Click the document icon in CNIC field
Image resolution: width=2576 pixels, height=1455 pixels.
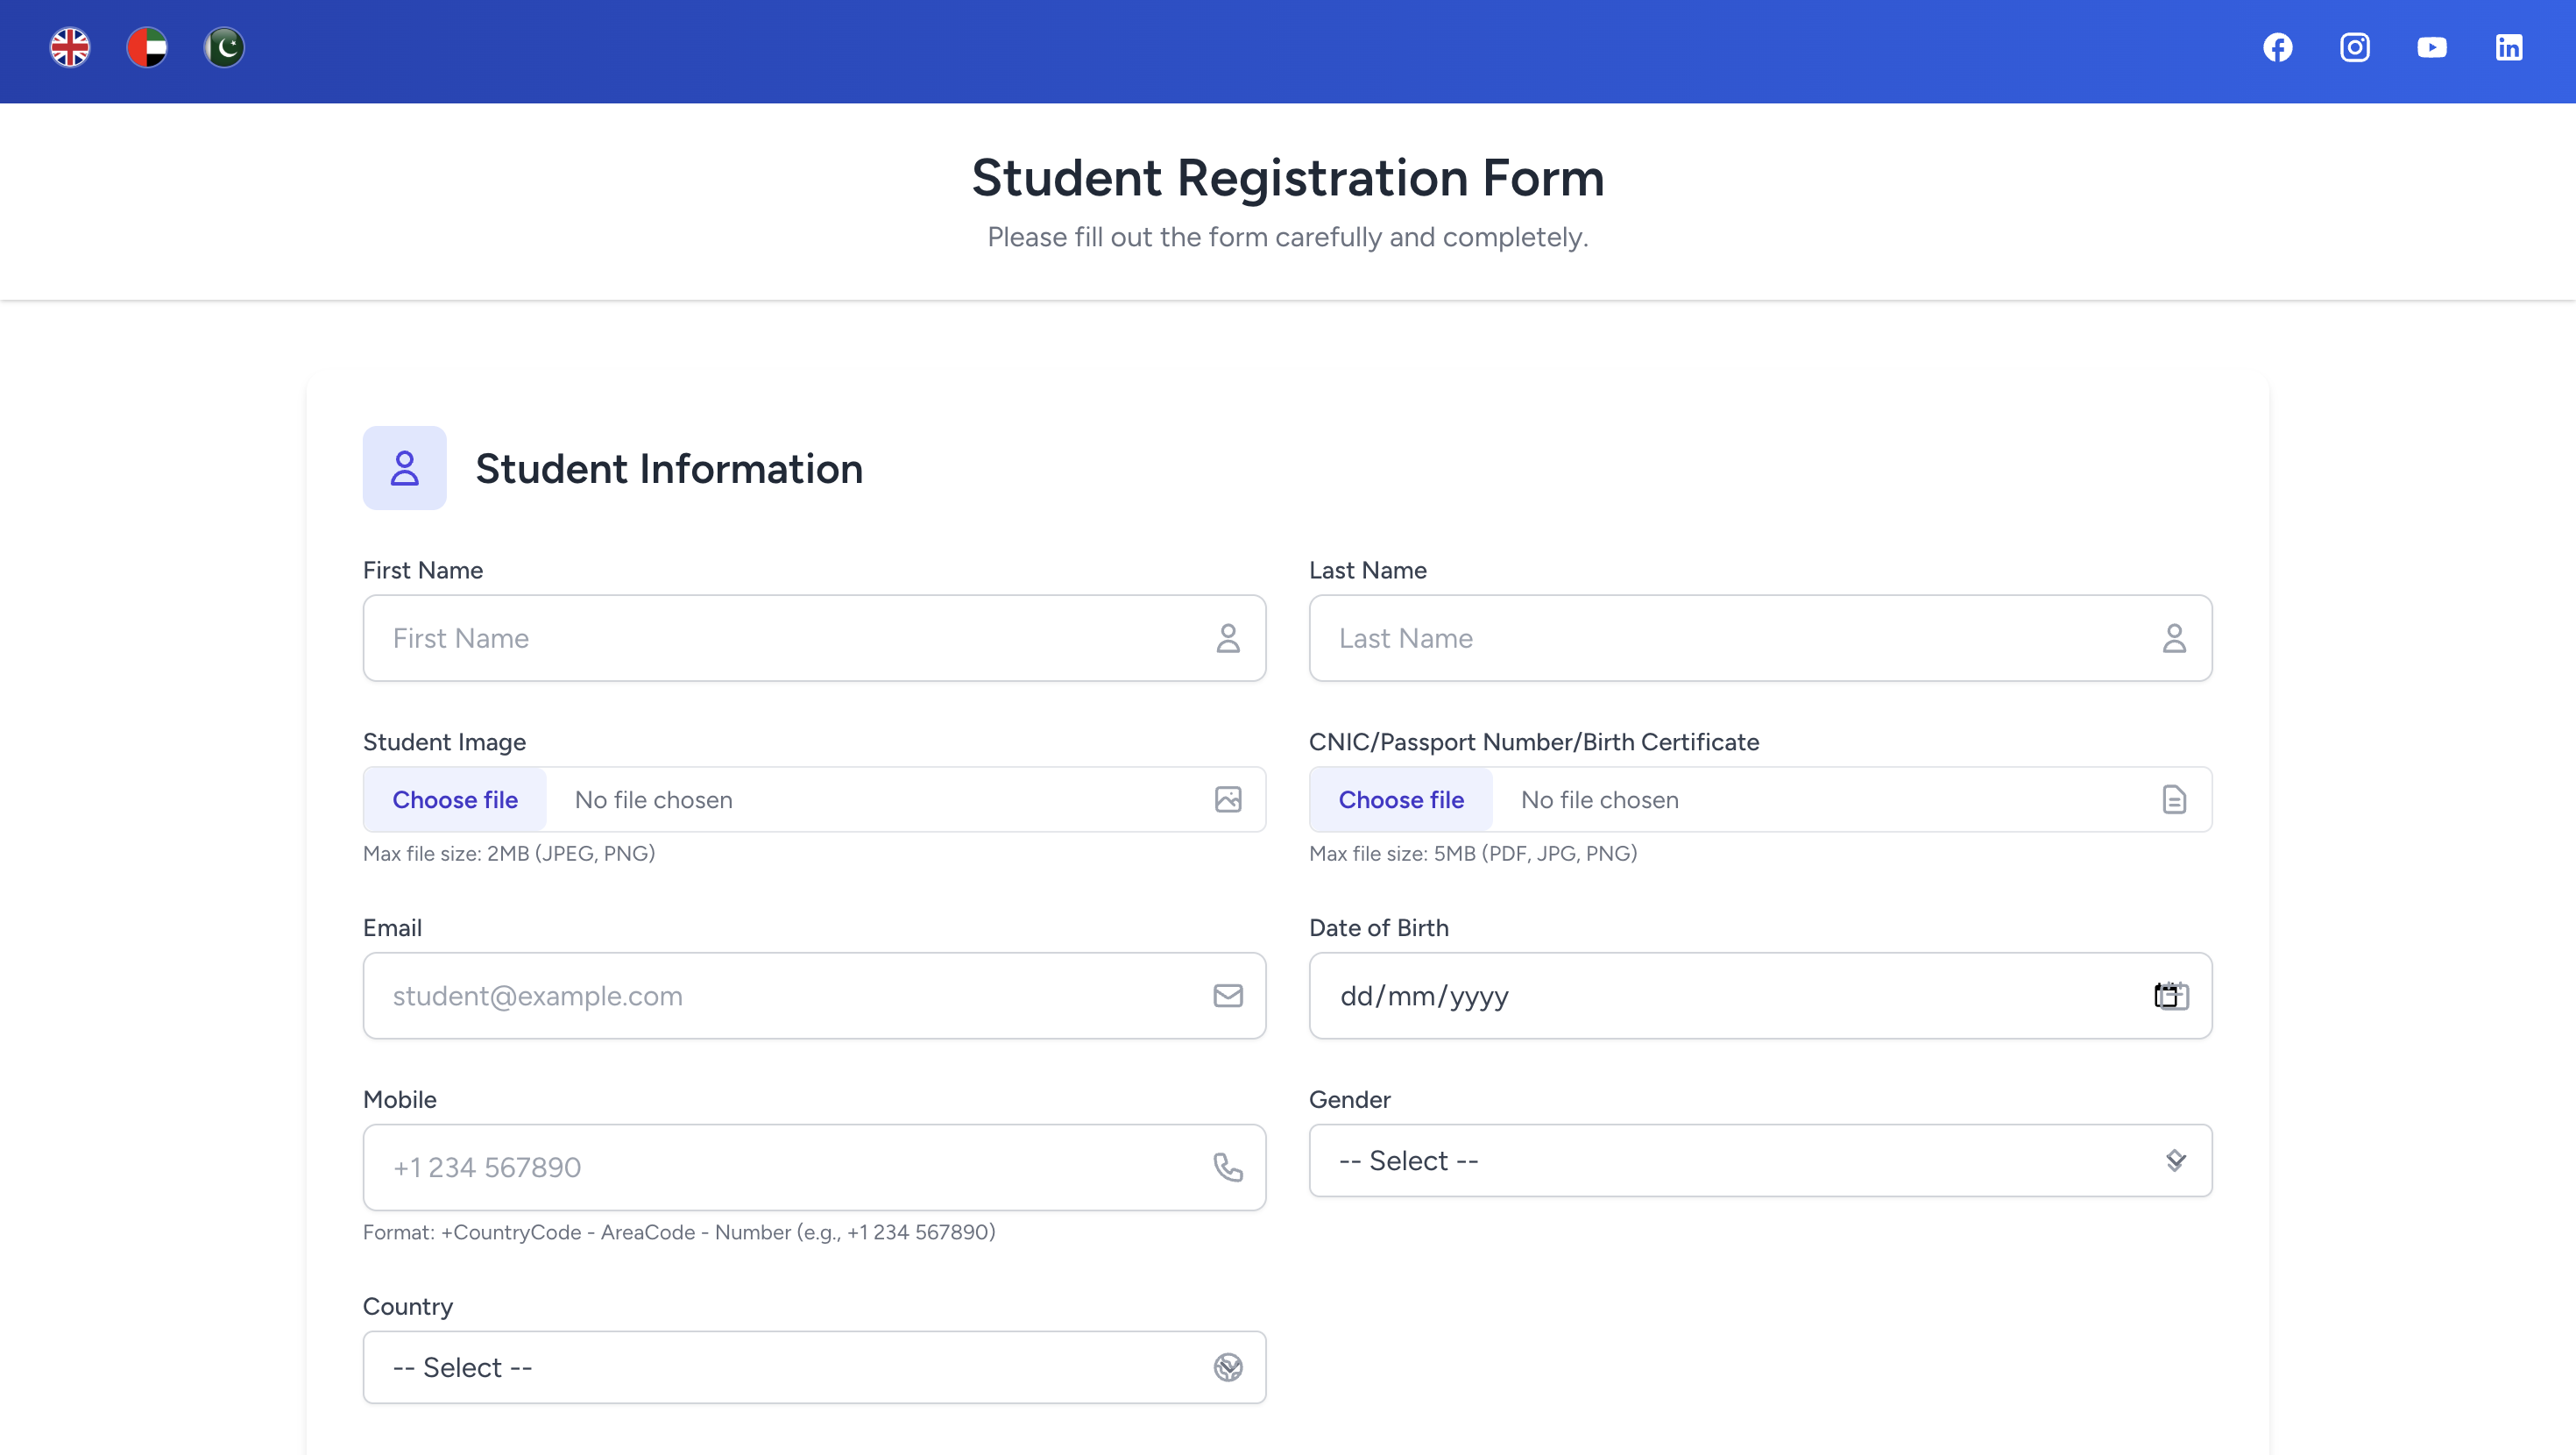(x=2174, y=798)
